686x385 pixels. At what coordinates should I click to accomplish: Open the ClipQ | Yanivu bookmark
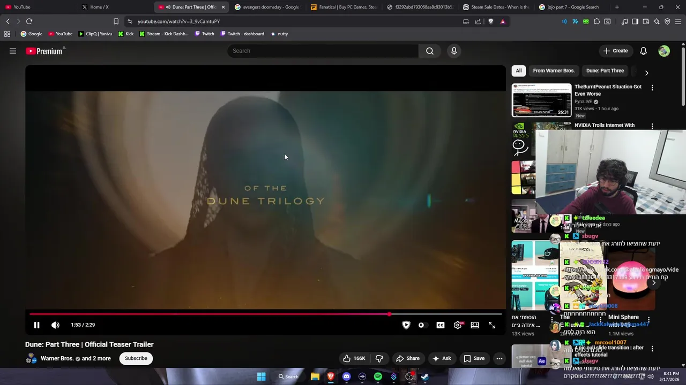[x=95, y=34]
